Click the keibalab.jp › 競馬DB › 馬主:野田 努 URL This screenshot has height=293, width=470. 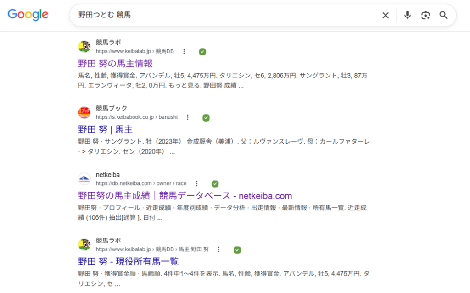pyautogui.click(x=152, y=249)
